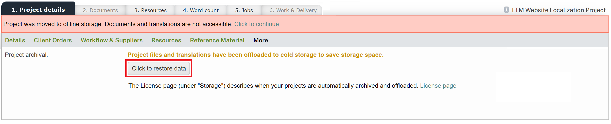Open the Details sub-menu item

click(x=15, y=40)
